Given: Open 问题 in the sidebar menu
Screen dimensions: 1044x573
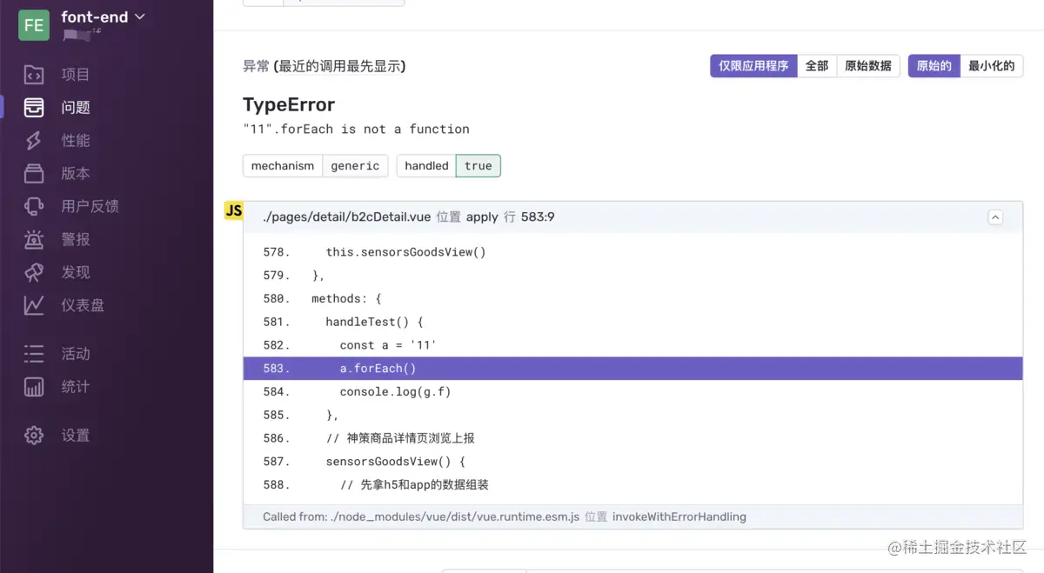Looking at the screenshot, I should [76, 108].
